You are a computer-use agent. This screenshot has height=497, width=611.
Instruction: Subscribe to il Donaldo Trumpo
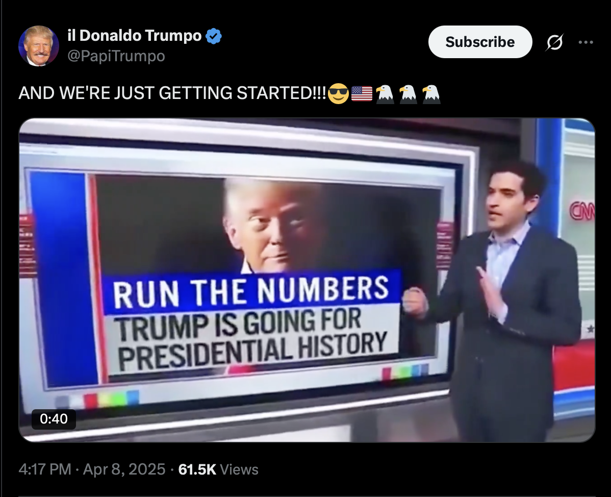(480, 42)
